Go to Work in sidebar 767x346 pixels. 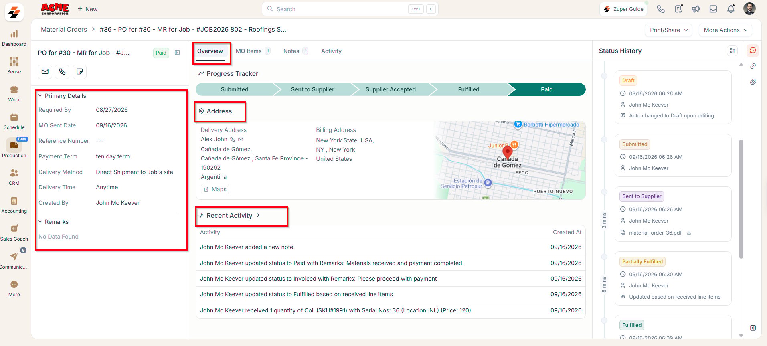[14, 94]
